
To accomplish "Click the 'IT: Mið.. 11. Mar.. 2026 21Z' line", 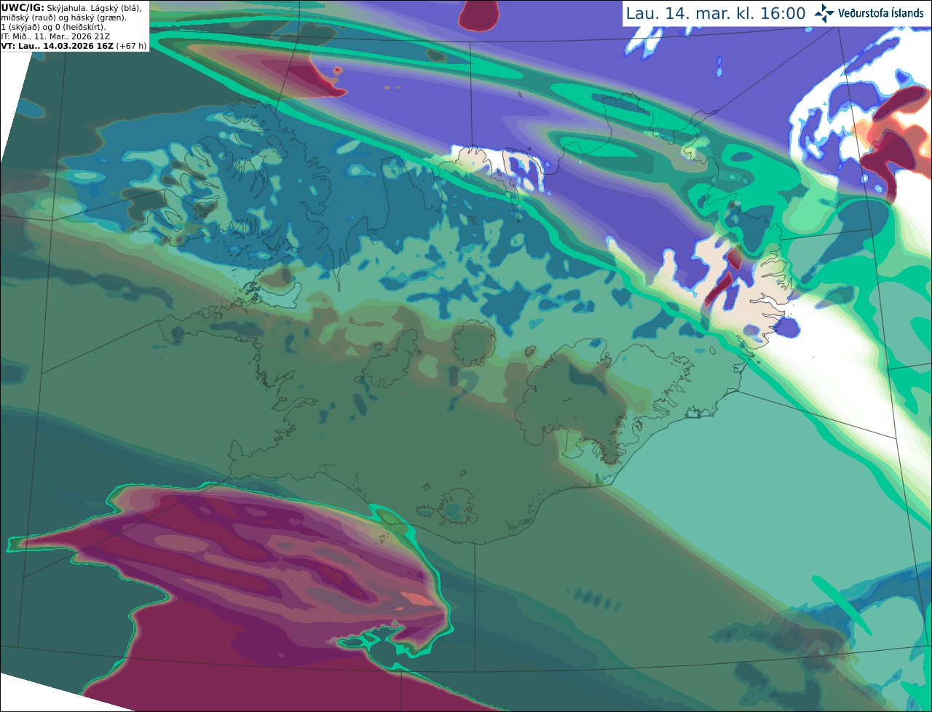I will pyautogui.click(x=55, y=36).
